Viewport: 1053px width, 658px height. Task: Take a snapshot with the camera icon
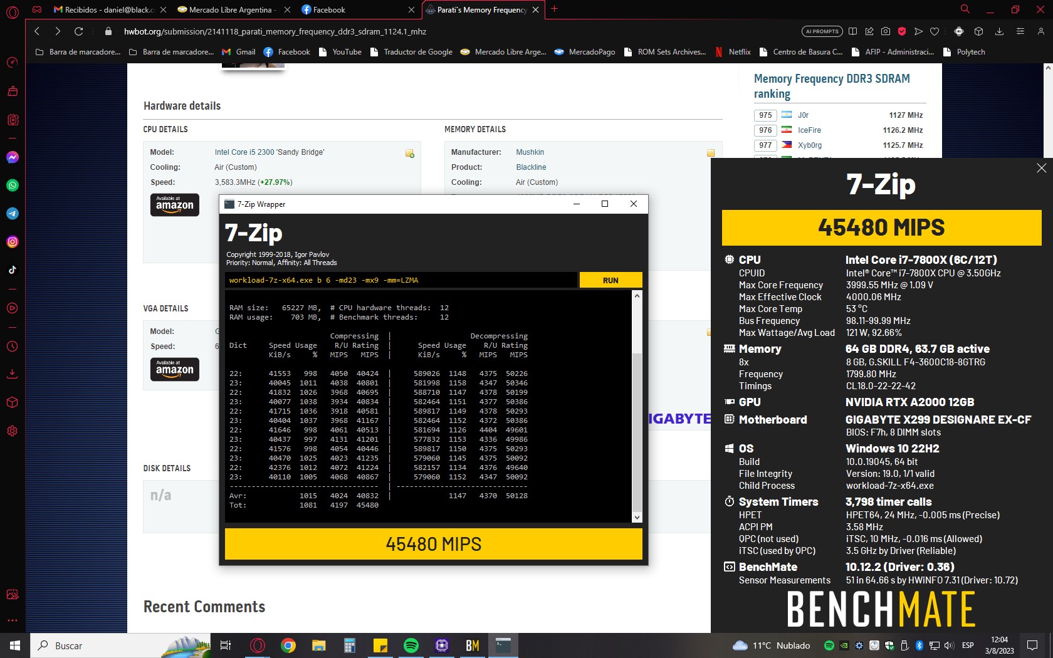[886, 31]
